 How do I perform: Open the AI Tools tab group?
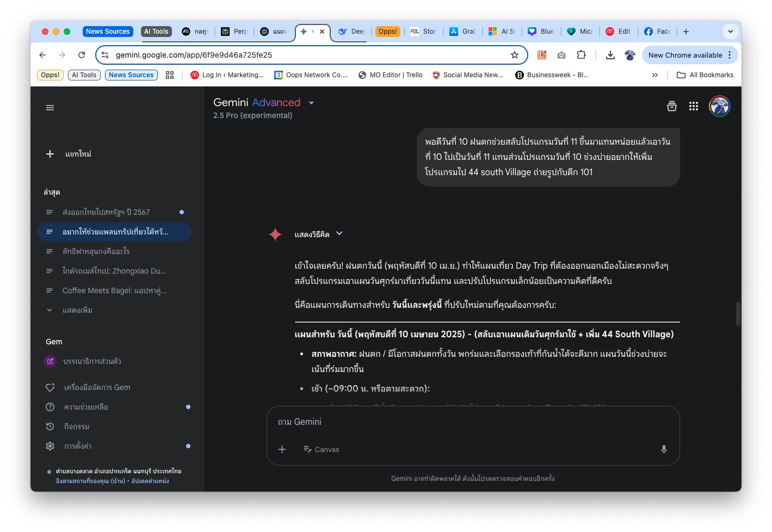point(156,32)
